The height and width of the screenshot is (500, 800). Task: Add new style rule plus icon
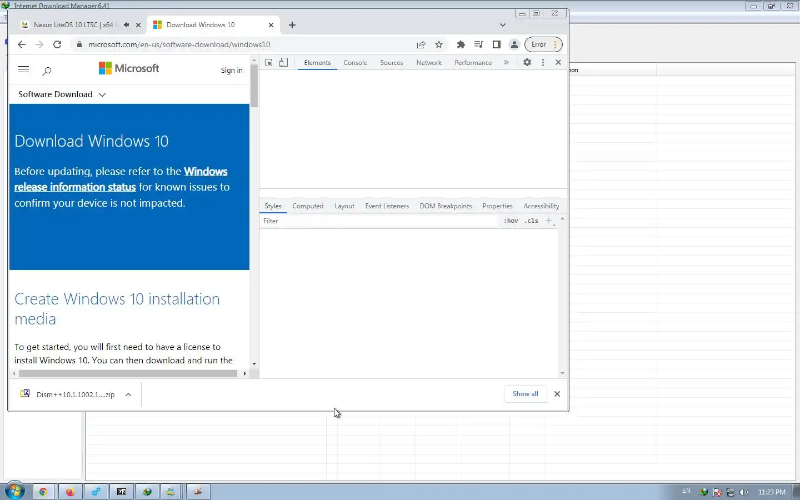point(549,221)
